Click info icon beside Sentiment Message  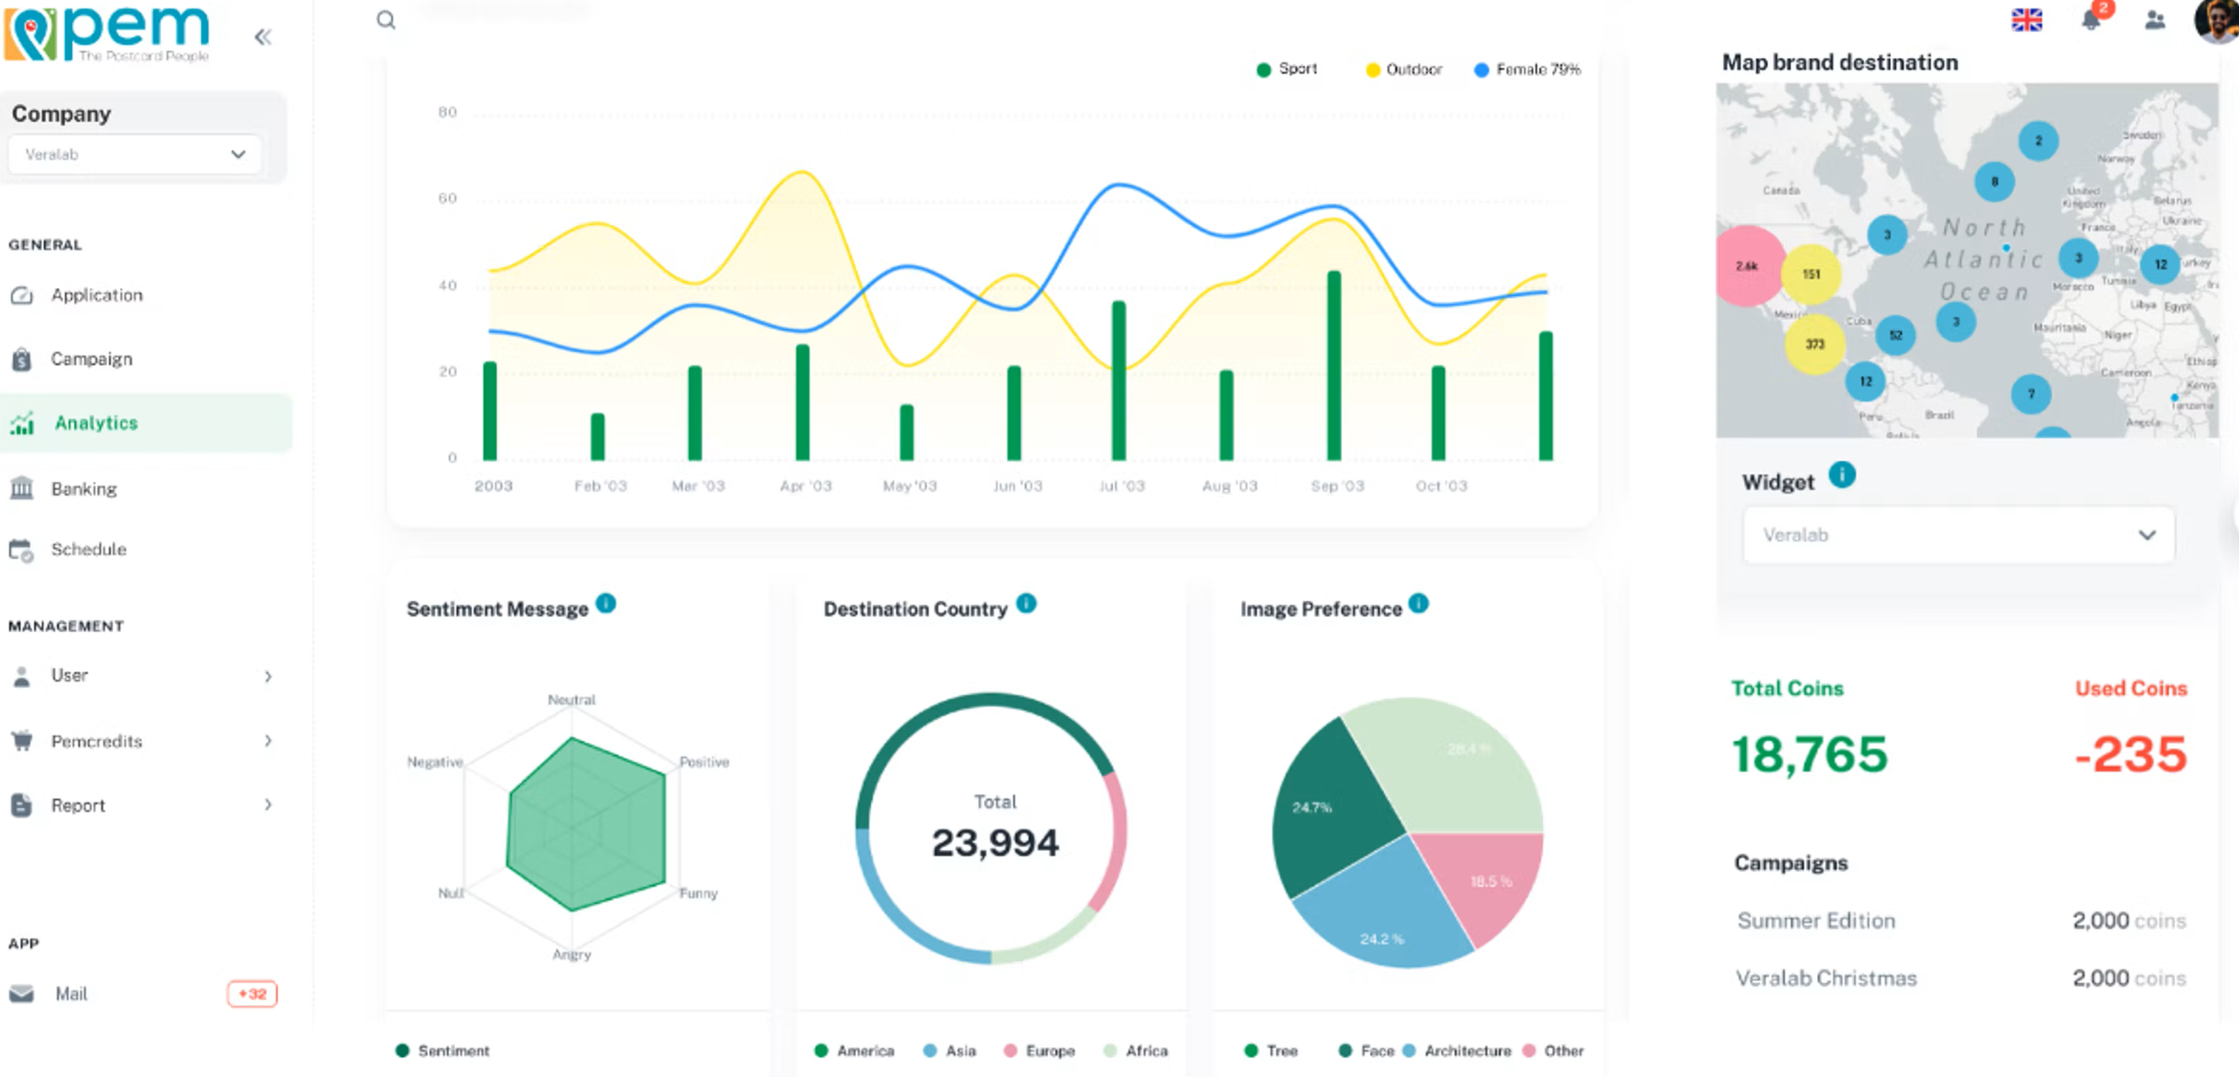pos(606,603)
